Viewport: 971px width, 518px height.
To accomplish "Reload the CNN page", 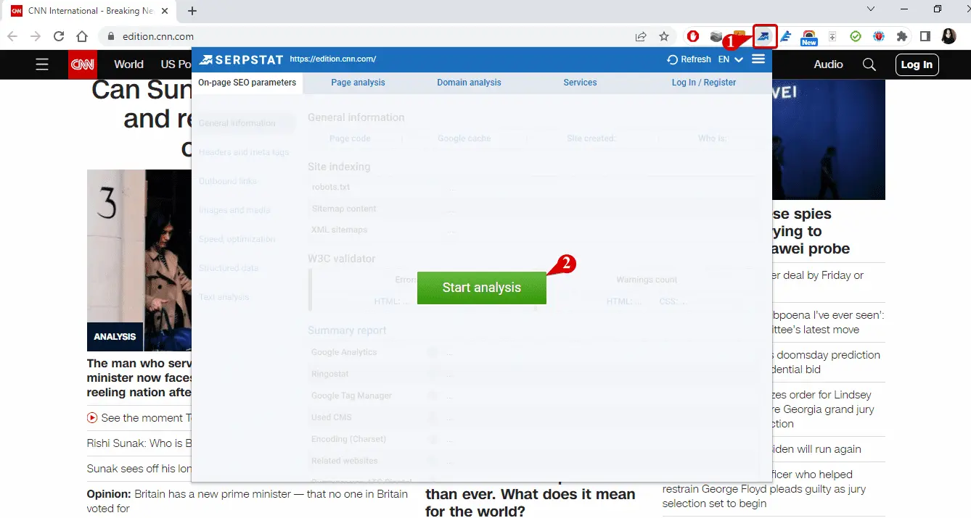I will [x=59, y=36].
